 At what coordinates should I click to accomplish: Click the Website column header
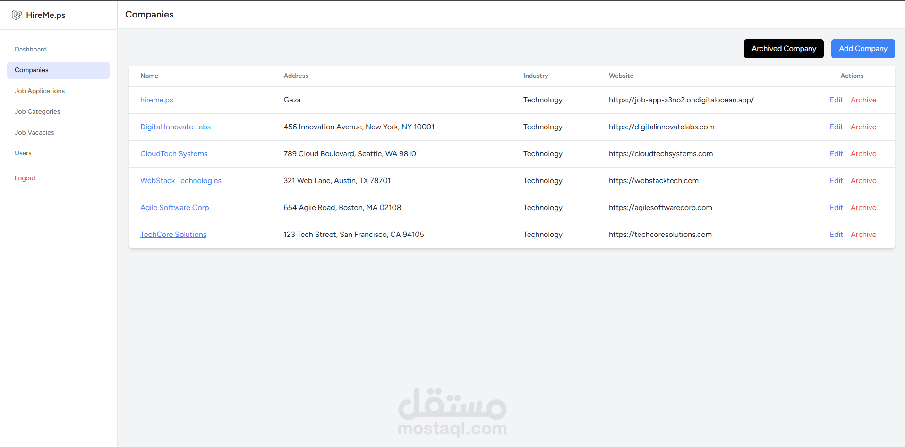[621, 76]
